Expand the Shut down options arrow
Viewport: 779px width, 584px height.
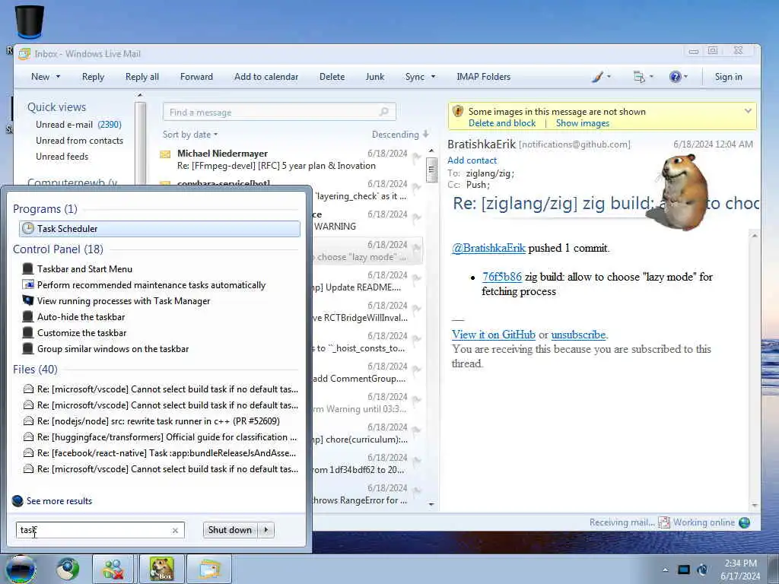pyautogui.click(x=266, y=530)
